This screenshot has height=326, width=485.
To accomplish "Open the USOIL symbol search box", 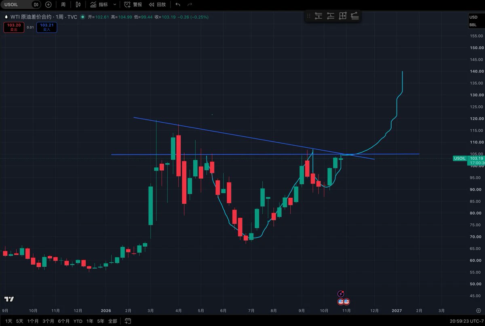I will (16, 4).
